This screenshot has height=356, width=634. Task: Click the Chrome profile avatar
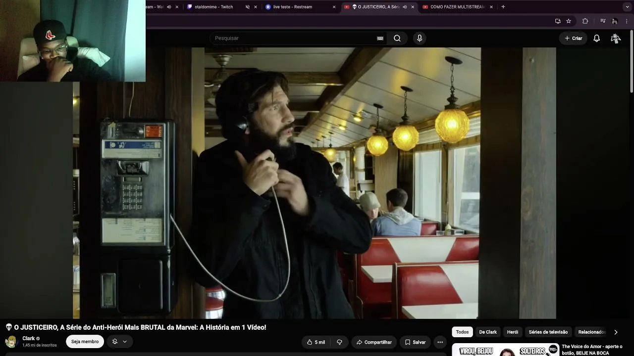click(615, 21)
